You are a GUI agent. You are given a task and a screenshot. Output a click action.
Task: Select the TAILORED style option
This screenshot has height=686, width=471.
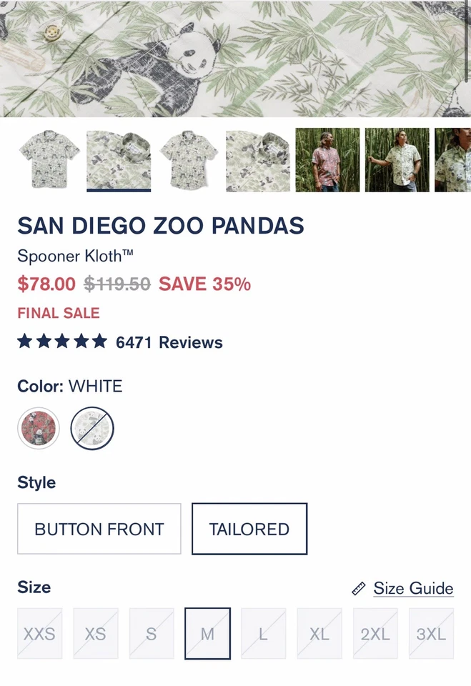pos(249,529)
